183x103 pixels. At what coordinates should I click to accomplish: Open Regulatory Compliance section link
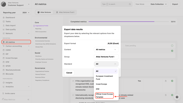click(42, 80)
